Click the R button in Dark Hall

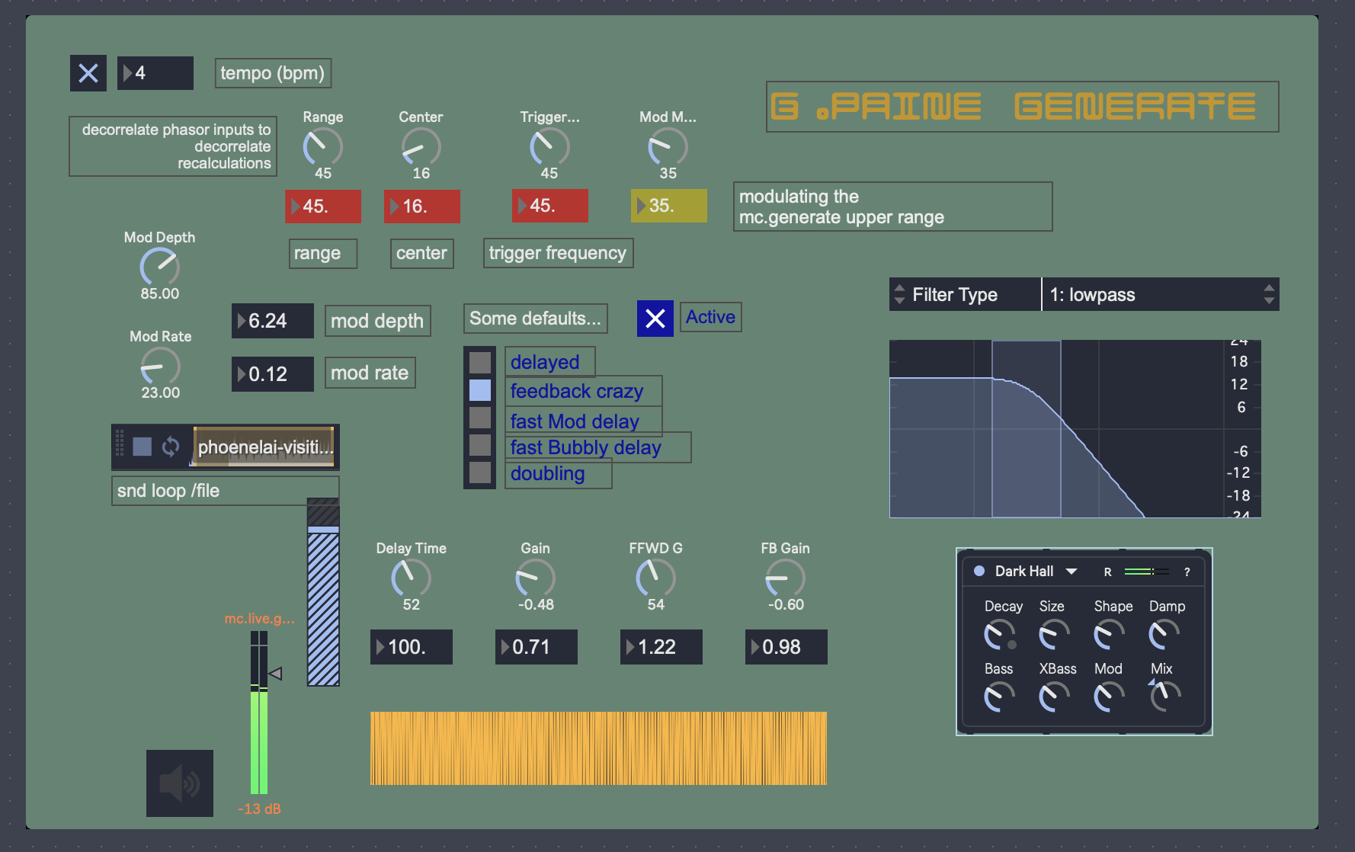tap(1107, 572)
